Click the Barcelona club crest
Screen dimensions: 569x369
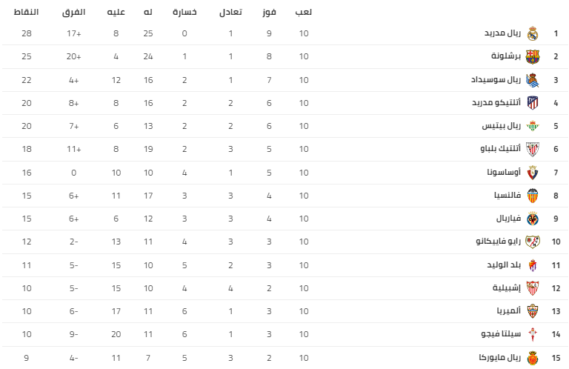click(532, 56)
